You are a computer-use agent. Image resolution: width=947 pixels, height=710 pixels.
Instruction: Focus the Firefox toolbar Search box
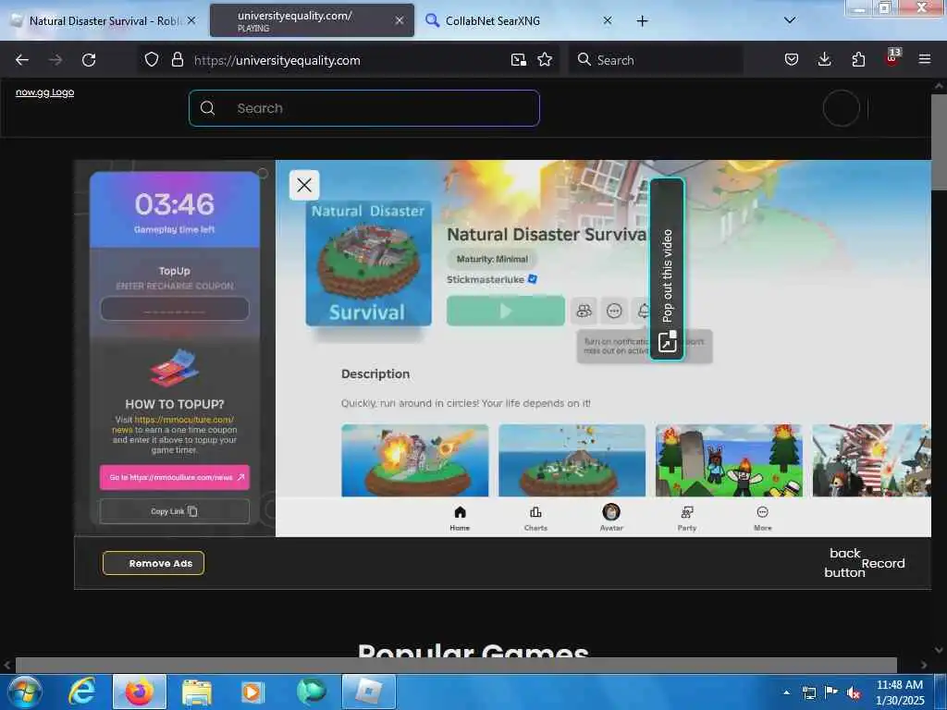pyautogui.click(x=656, y=60)
